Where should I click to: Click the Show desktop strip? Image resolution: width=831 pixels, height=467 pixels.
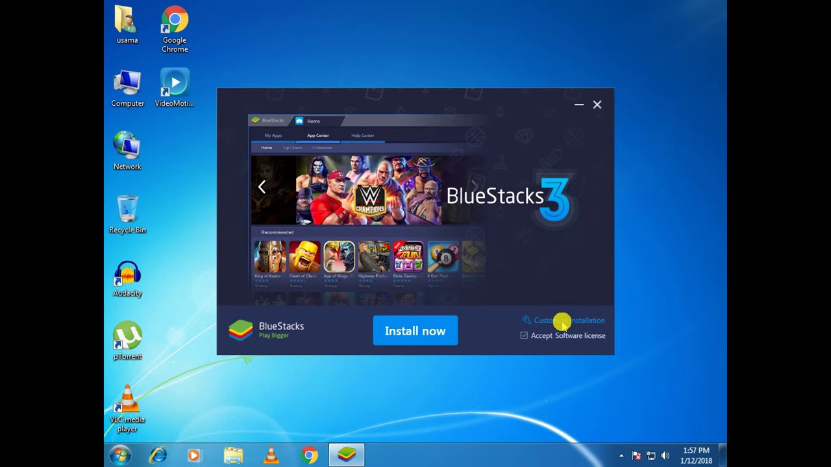pos(723,455)
